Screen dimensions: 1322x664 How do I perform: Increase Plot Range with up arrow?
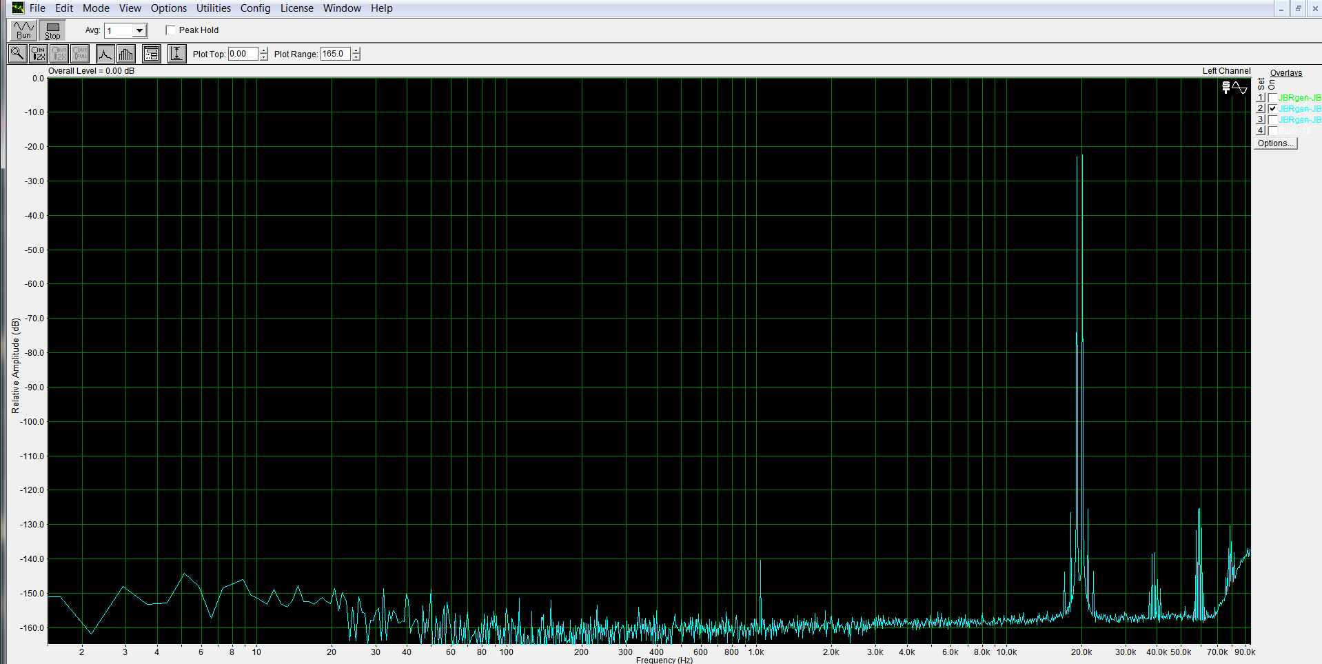pyautogui.click(x=356, y=50)
